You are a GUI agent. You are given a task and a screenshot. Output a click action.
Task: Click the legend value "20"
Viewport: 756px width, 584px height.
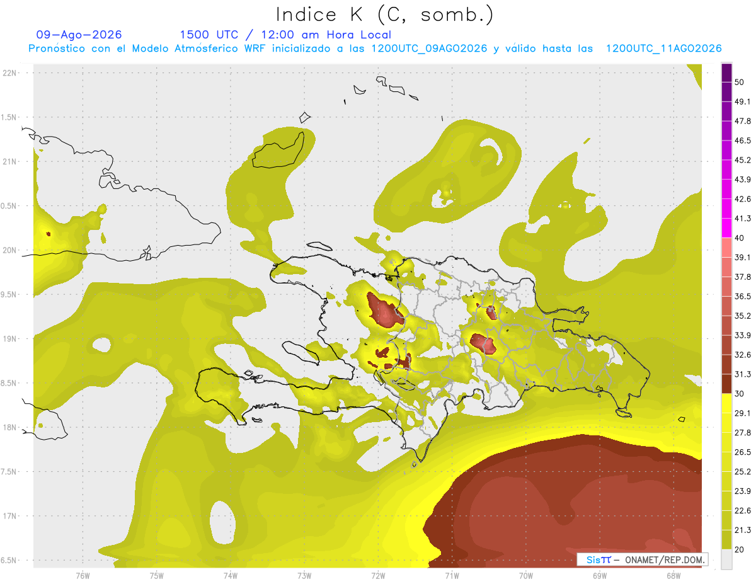tap(740, 549)
